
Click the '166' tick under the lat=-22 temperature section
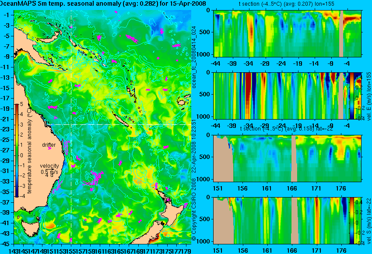[291, 188]
